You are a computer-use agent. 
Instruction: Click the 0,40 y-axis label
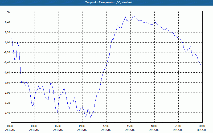[7, 22]
